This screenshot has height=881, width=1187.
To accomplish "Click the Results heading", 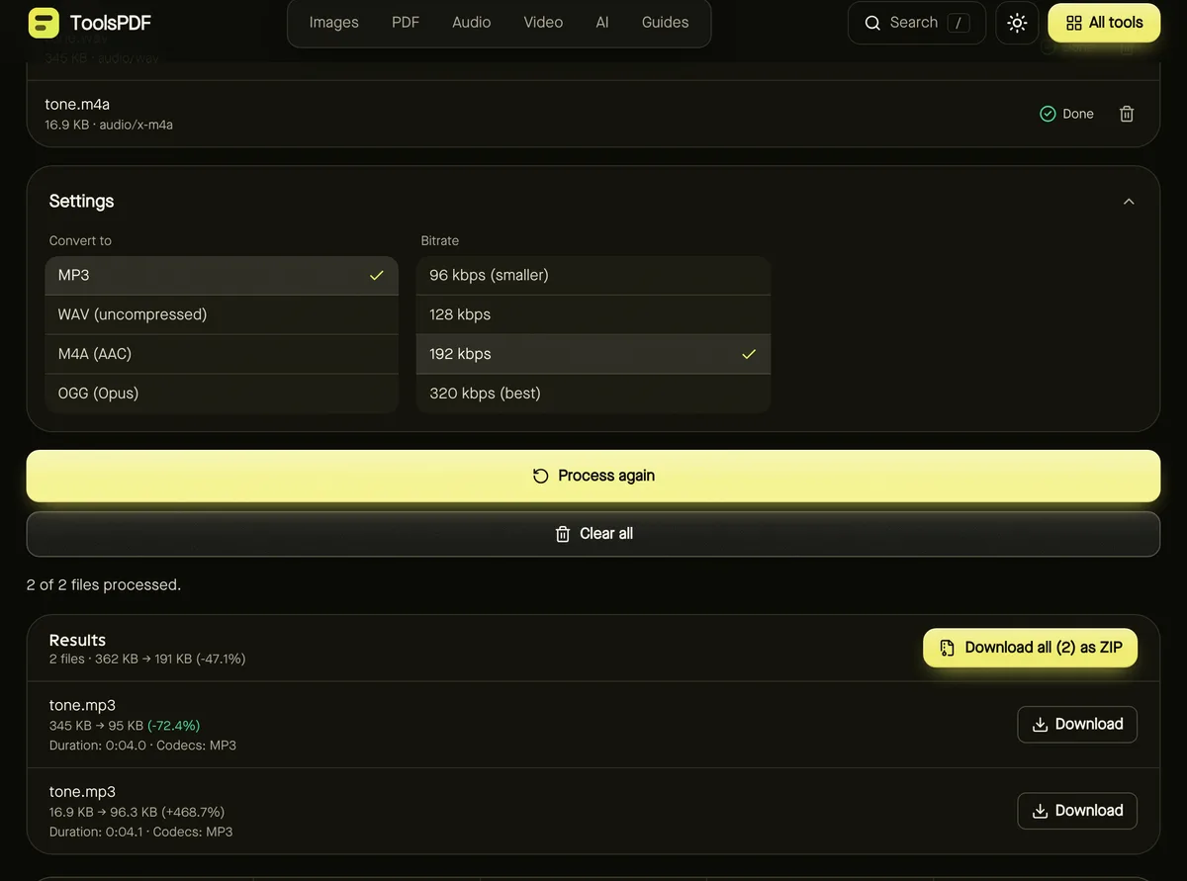I will pyautogui.click(x=77, y=641).
